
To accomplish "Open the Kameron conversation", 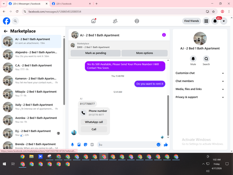I will (31, 81).
